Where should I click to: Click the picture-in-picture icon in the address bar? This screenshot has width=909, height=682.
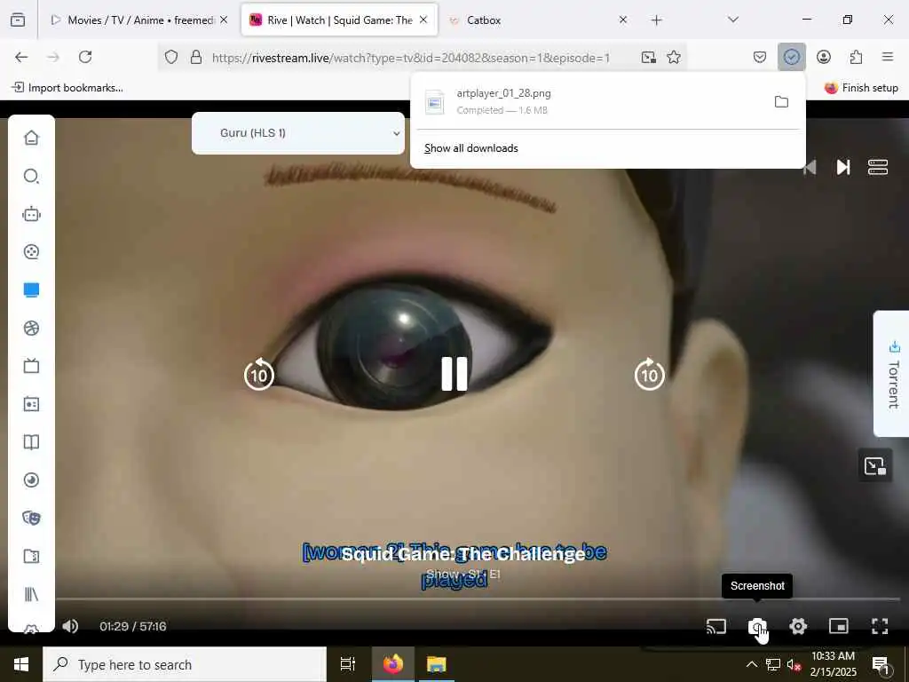pos(649,57)
